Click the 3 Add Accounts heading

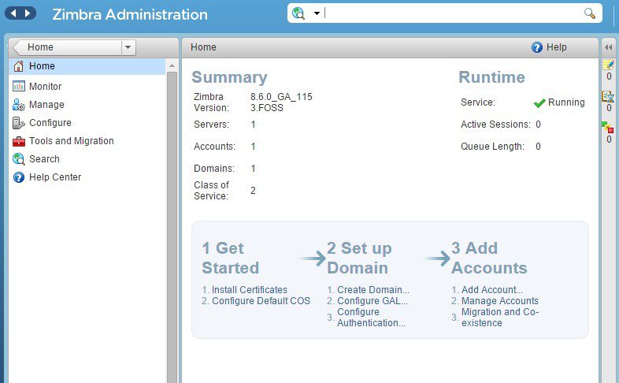point(489,258)
